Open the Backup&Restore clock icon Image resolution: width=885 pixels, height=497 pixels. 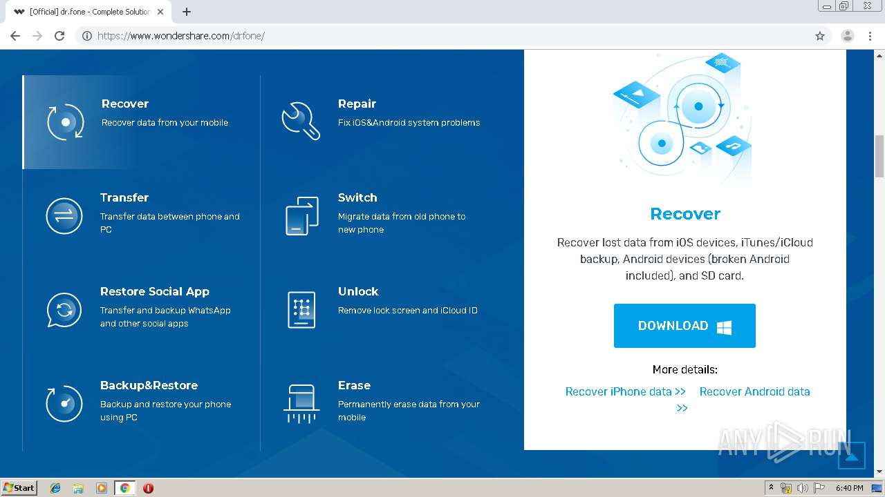(x=64, y=403)
